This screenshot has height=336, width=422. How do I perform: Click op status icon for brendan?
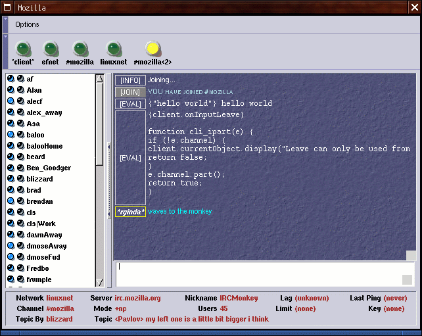click(11, 201)
